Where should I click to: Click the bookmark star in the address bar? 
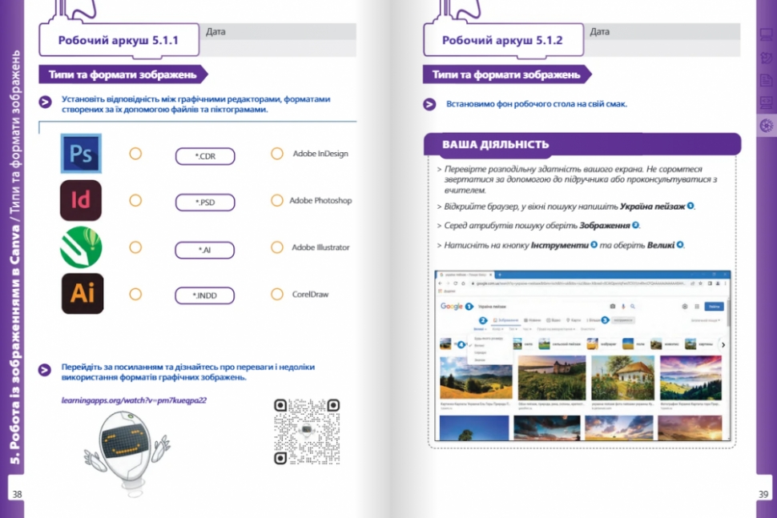coord(700,283)
